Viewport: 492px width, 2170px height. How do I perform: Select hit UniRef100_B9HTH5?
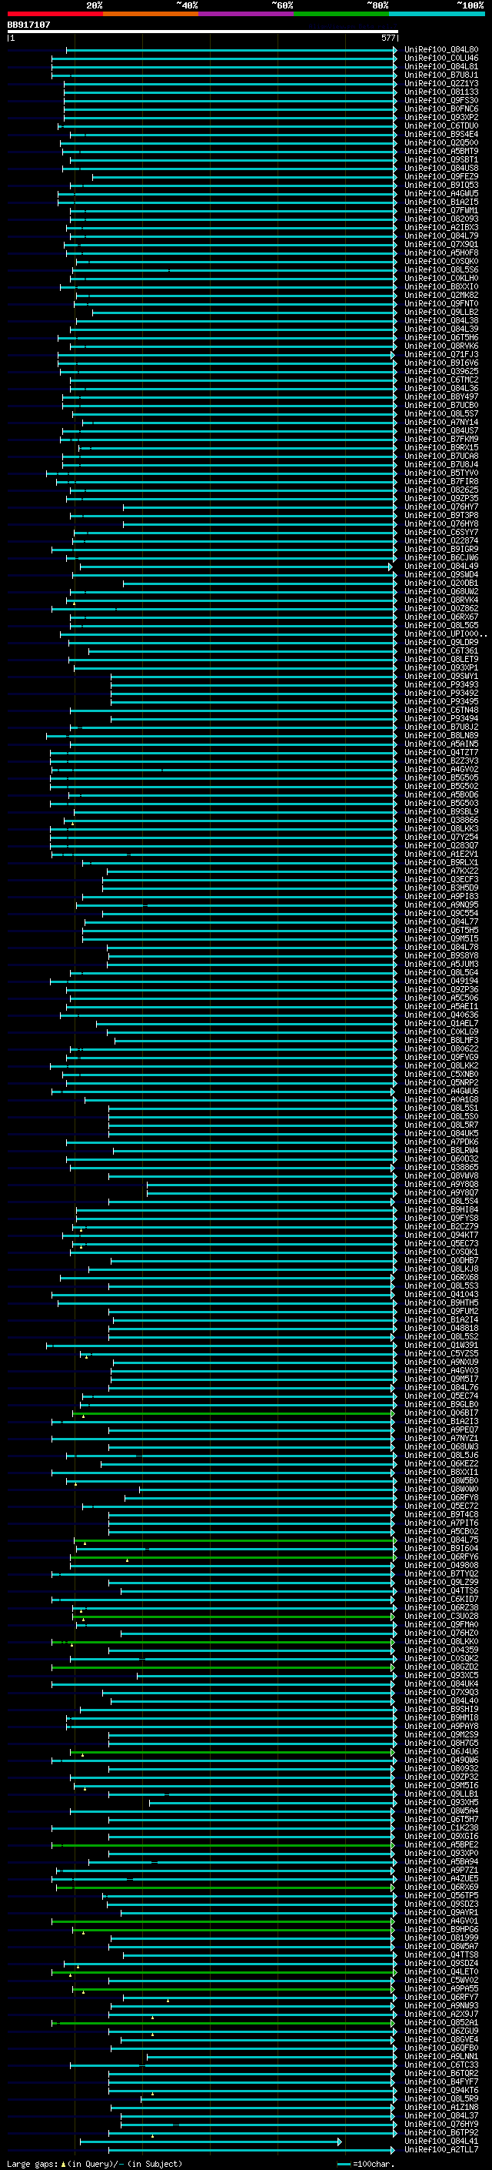tap(441, 1302)
